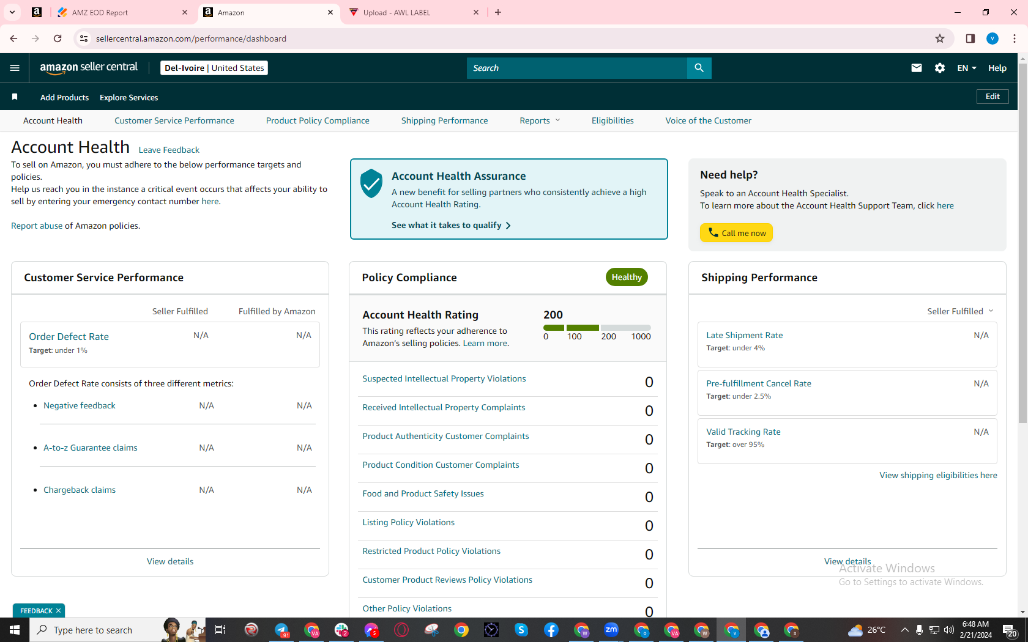Open the Shipping Performance nav tab
This screenshot has height=642, width=1028.
pos(445,120)
